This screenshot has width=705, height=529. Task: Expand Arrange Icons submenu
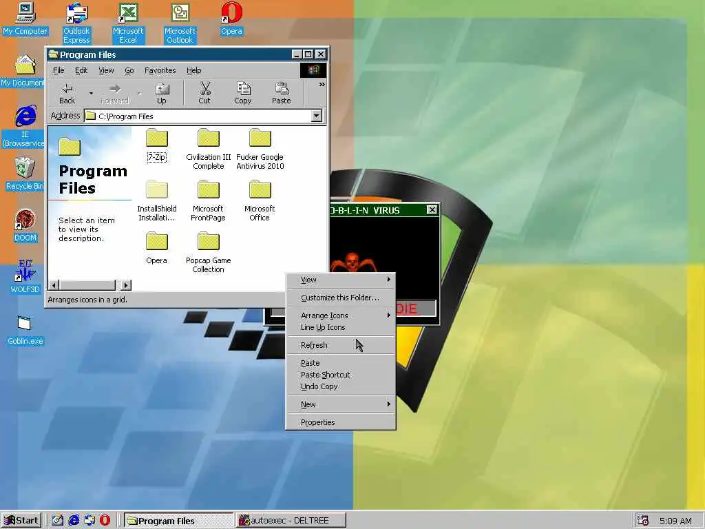tap(341, 315)
